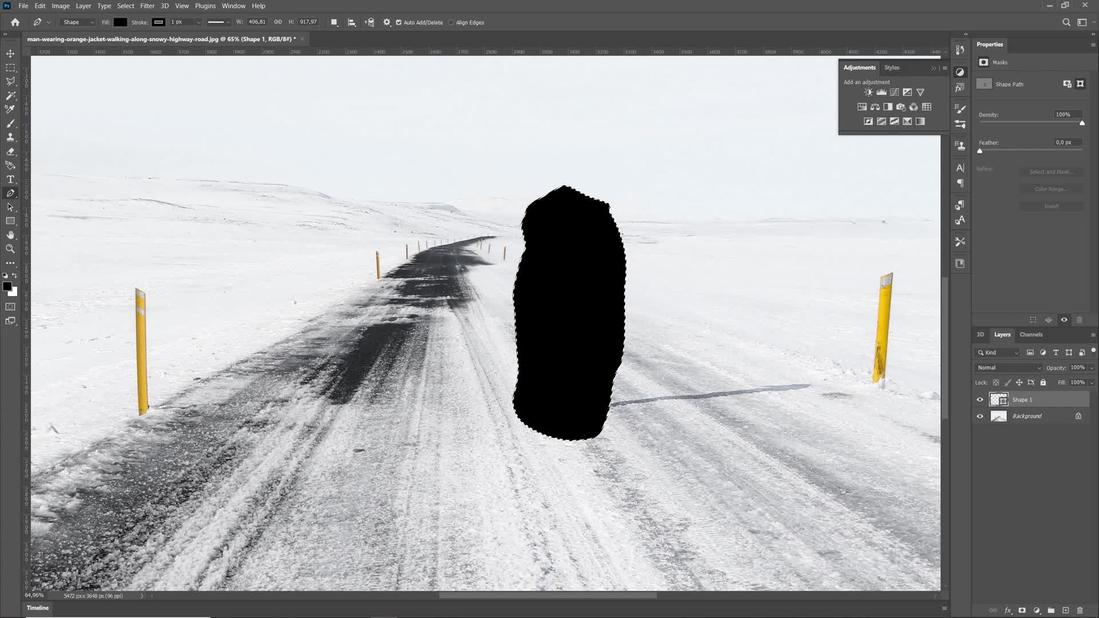Switch to the Styles tab
Viewport: 1099px width, 618px height.
point(891,67)
